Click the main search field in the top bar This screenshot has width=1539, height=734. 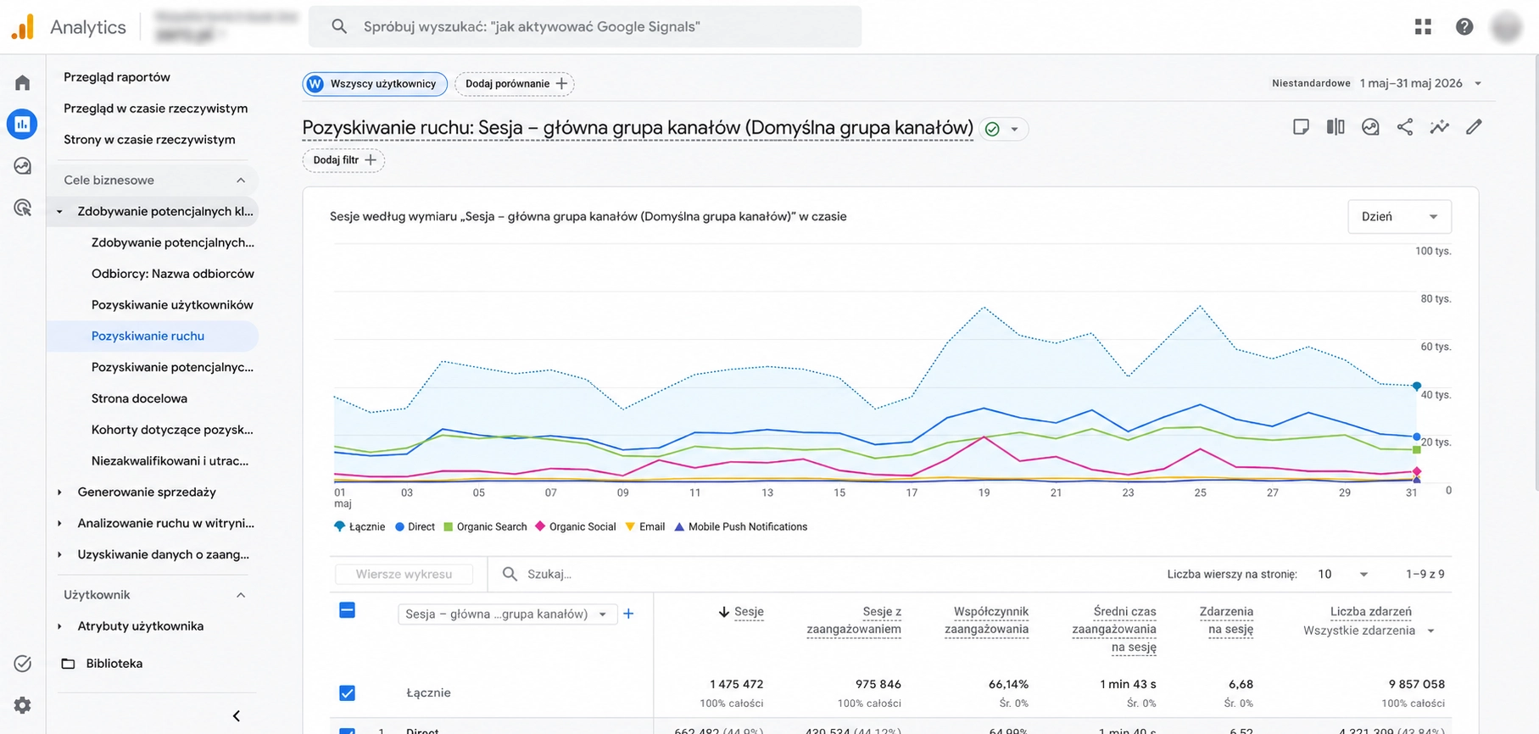click(x=585, y=26)
